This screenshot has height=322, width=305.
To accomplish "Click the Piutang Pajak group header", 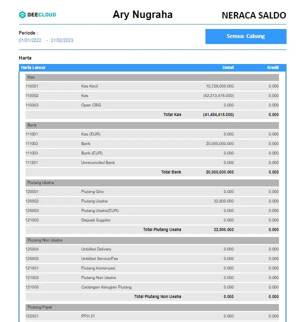I will click(x=152, y=307).
